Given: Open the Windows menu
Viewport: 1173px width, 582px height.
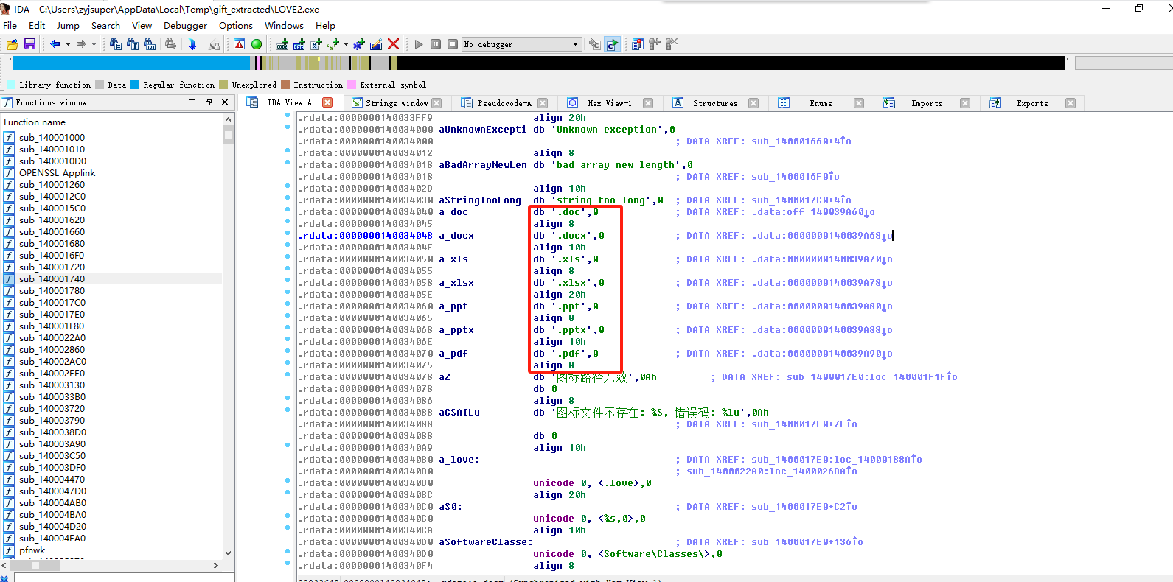Looking at the screenshot, I should (x=284, y=25).
